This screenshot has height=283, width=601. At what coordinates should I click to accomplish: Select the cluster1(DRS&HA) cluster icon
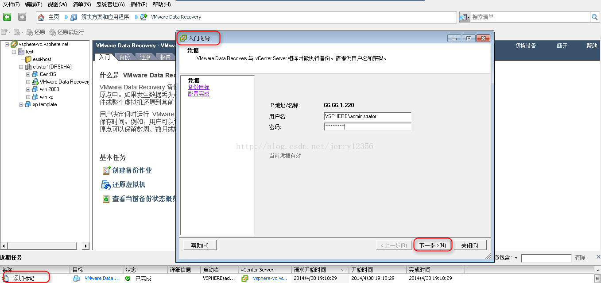[28, 67]
